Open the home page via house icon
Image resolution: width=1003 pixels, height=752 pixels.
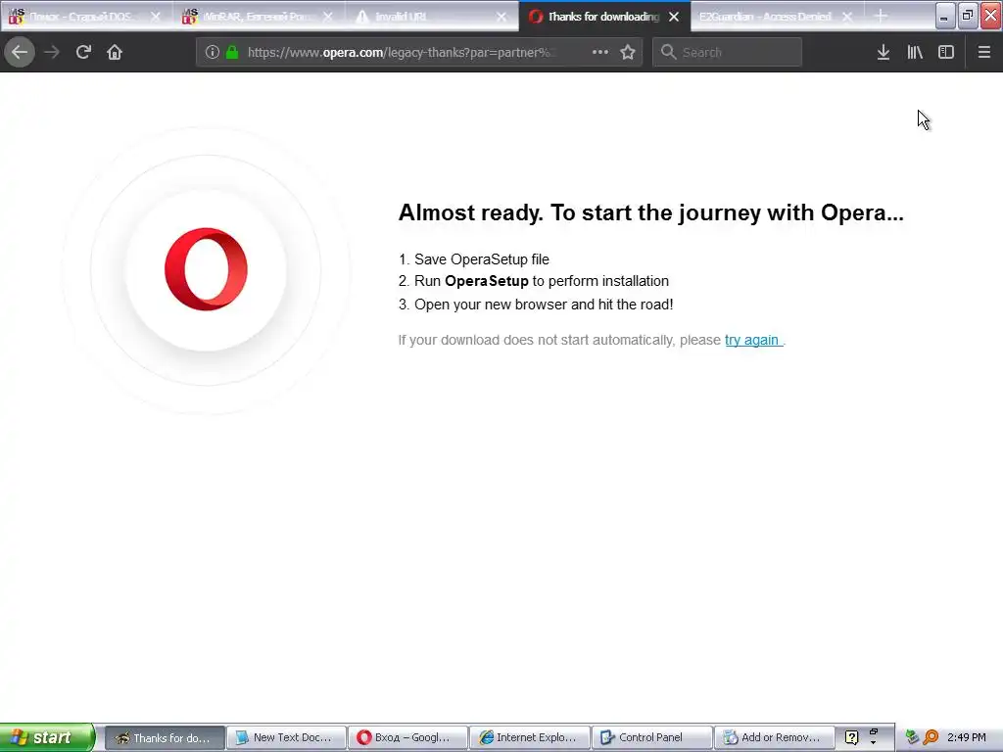coord(115,52)
